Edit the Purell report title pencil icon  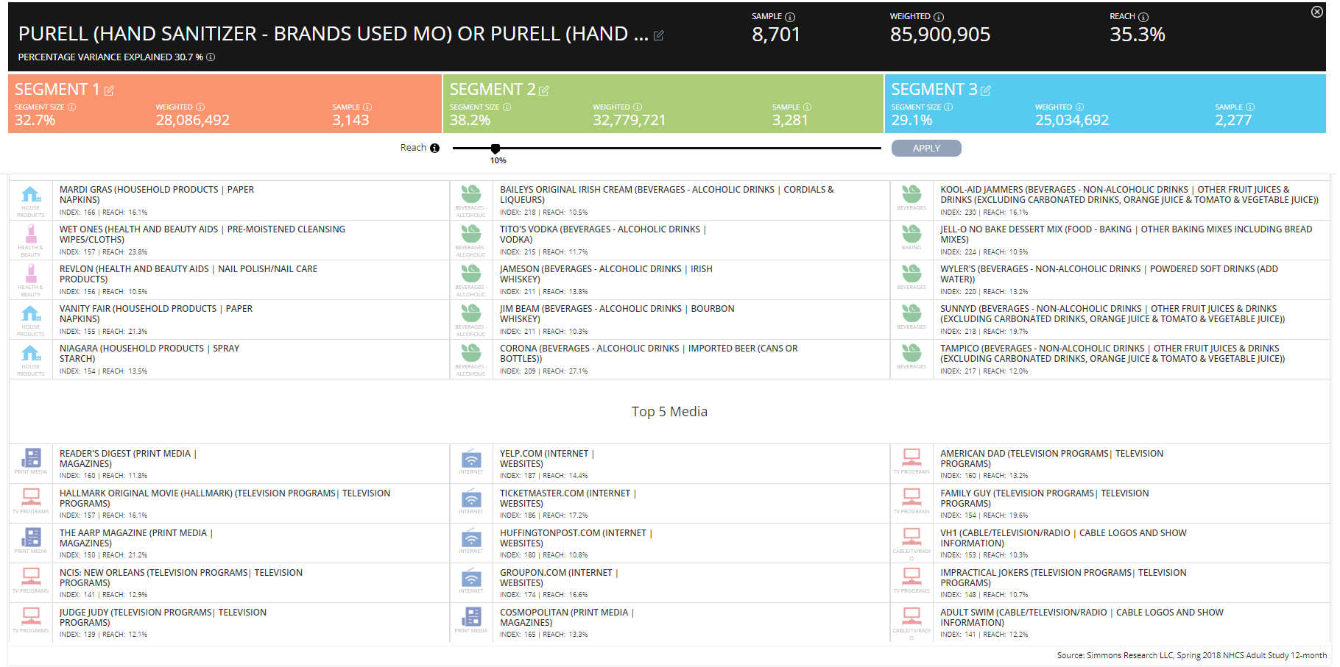point(659,35)
